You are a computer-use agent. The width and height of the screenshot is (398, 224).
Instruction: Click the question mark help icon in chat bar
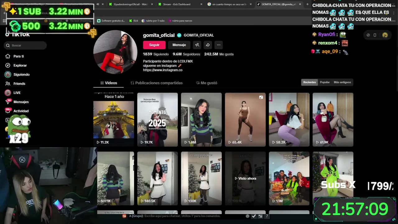point(266,216)
